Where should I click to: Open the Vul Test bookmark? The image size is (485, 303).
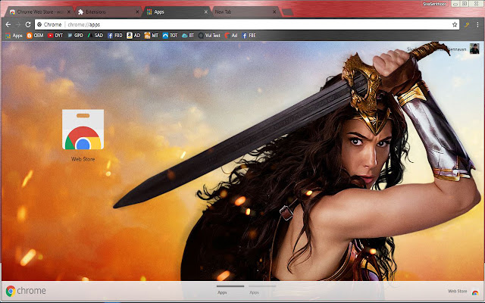(x=209, y=36)
